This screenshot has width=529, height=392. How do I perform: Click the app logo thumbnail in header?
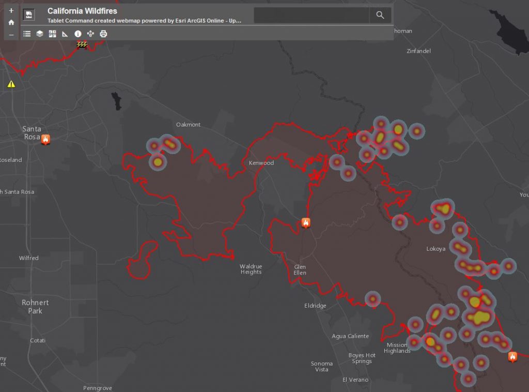[29, 14]
